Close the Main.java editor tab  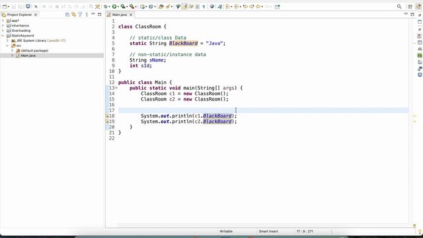click(131, 15)
